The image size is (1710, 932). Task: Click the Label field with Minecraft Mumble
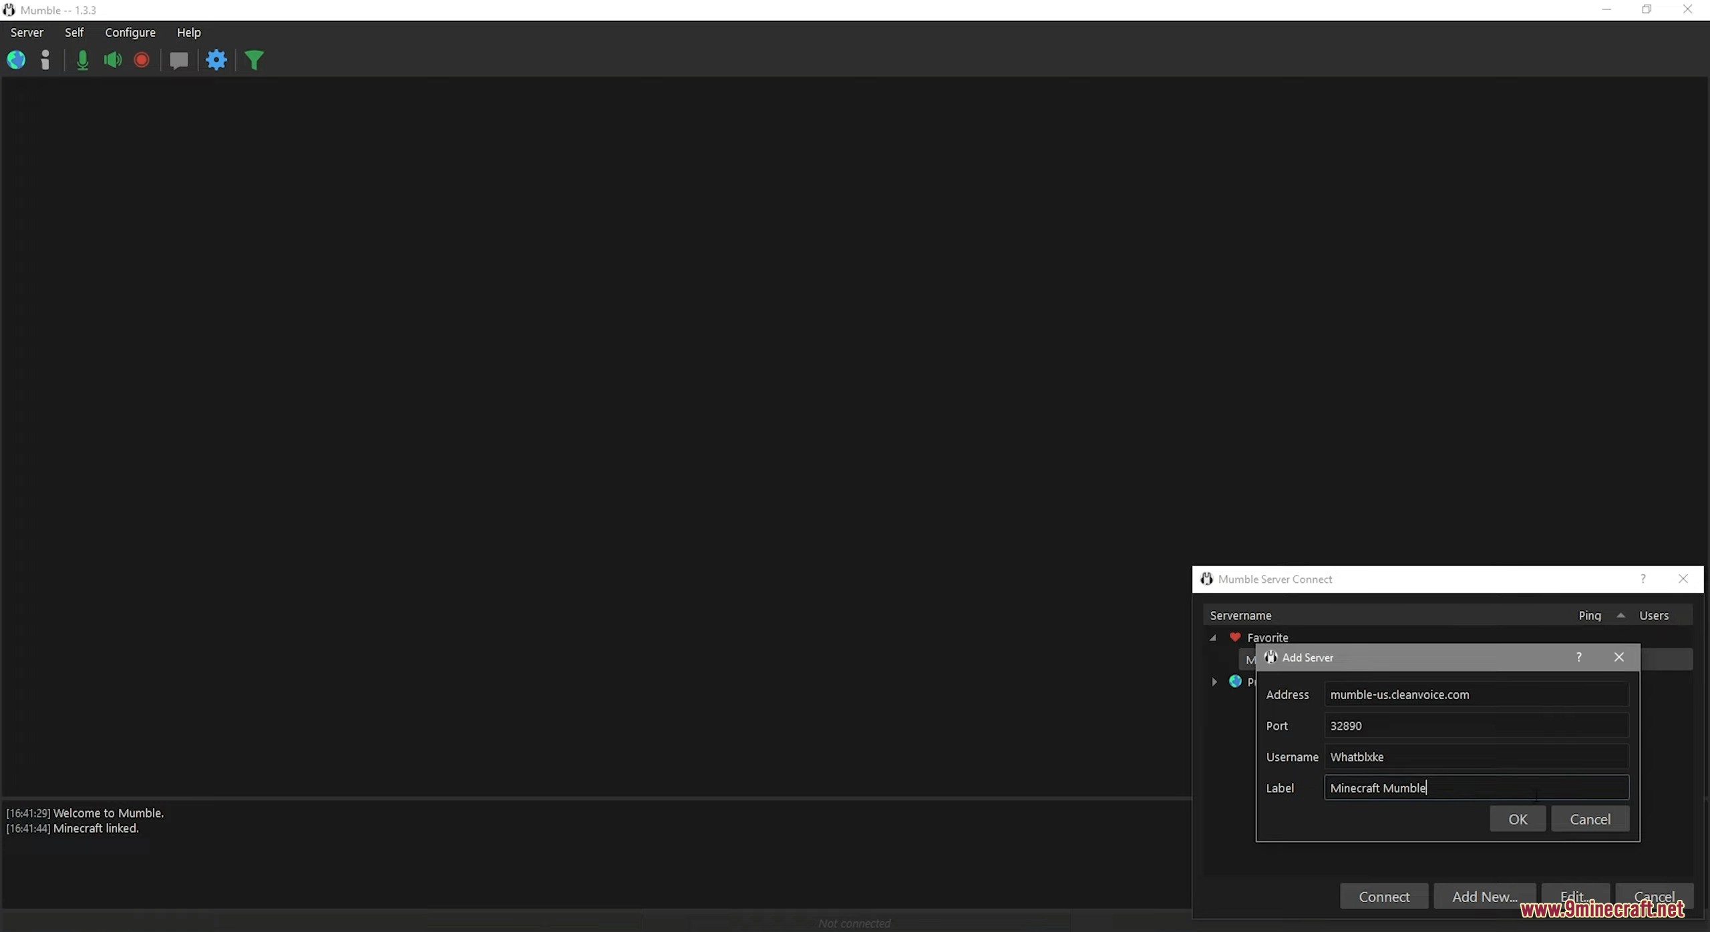[x=1476, y=788]
